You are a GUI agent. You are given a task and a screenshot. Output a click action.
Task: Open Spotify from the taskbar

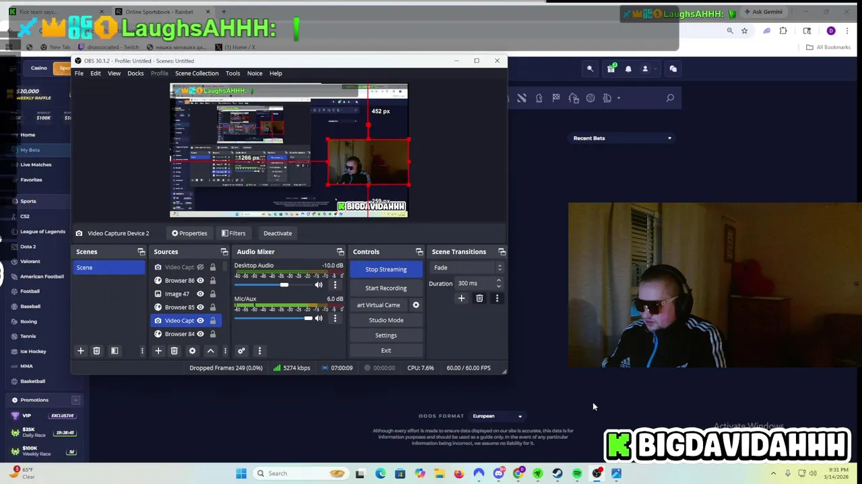click(577, 474)
